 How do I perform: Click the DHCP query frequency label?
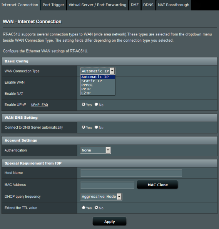click(23, 197)
